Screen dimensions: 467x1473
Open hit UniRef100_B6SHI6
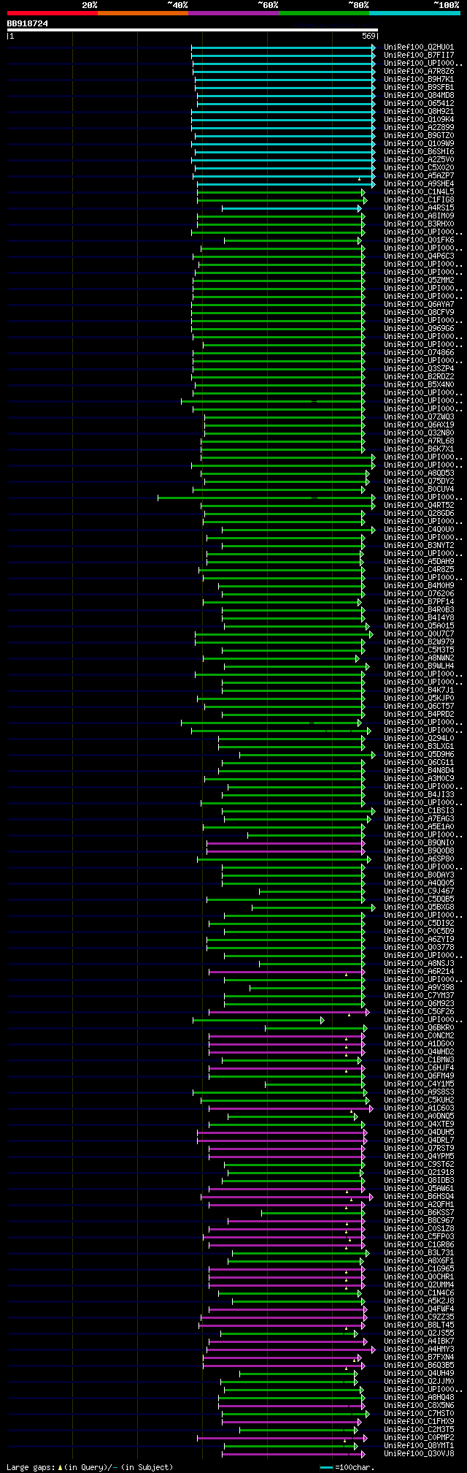click(419, 151)
